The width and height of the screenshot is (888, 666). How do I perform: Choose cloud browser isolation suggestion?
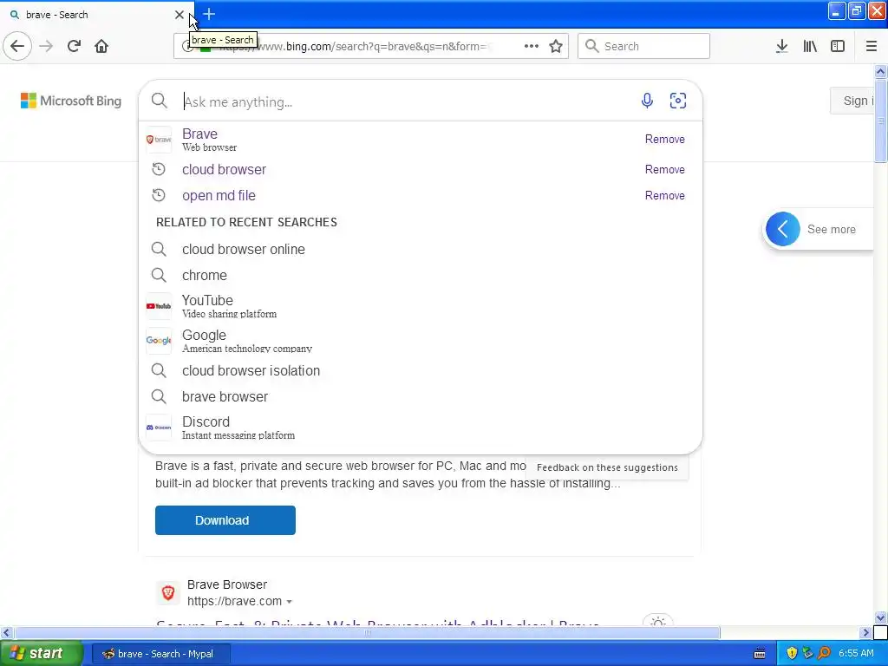click(421, 370)
